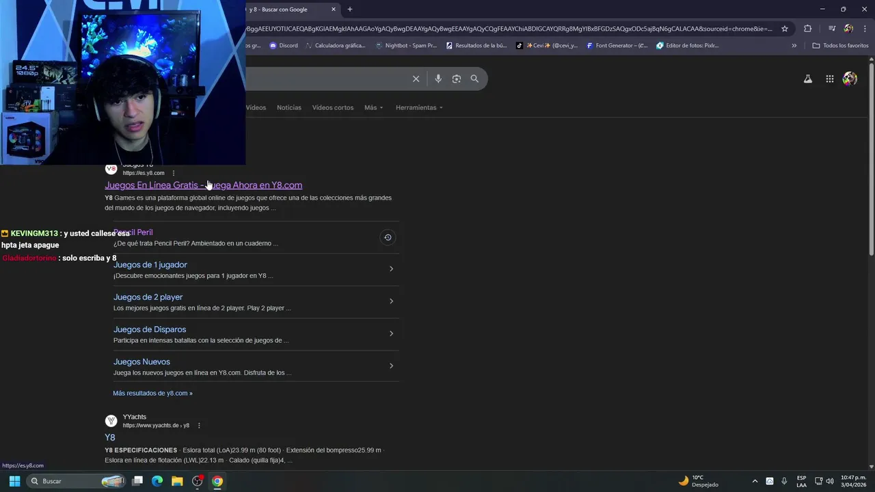Bookmark this page with the star icon

[785, 29]
